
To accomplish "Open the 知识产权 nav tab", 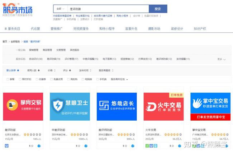I will pyautogui.click(x=200, y=29).
